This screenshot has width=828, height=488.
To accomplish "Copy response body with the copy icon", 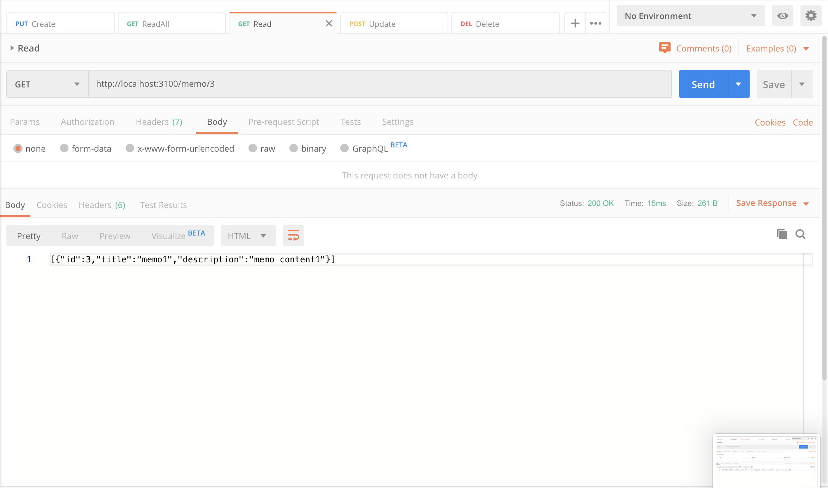I will click(782, 234).
